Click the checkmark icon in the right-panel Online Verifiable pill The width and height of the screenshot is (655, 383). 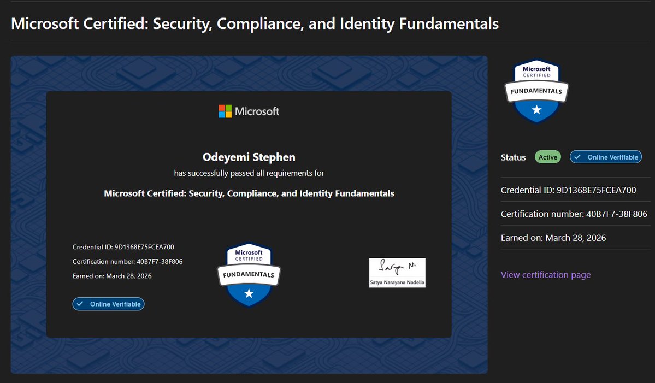(x=577, y=157)
